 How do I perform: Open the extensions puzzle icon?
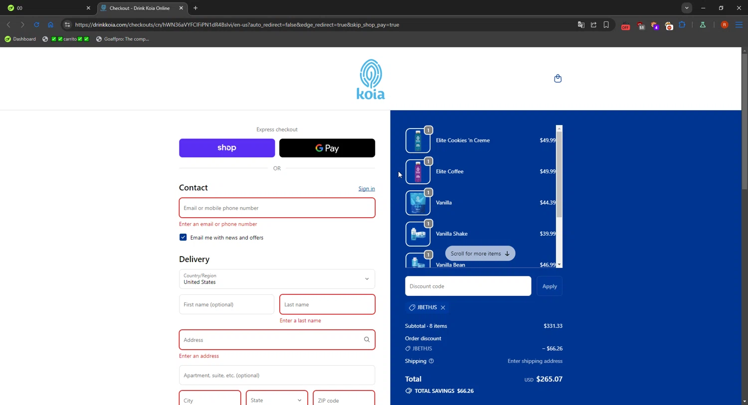(x=682, y=24)
